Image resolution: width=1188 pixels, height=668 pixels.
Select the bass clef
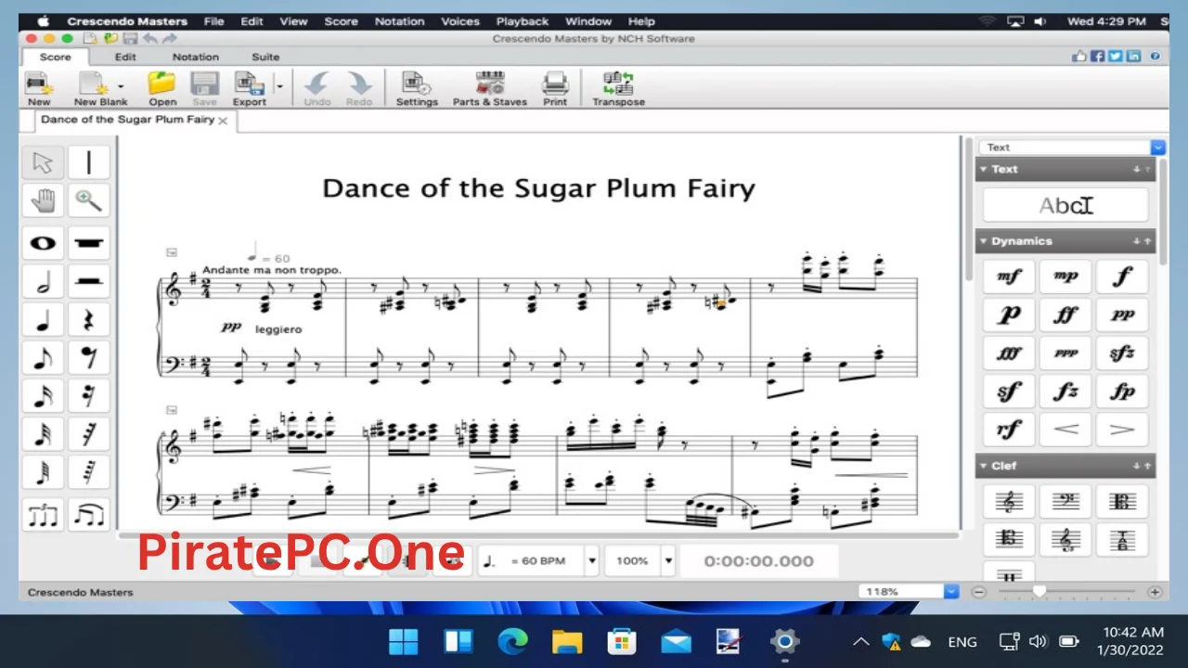pyautogui.click(x=1065, y=502)
